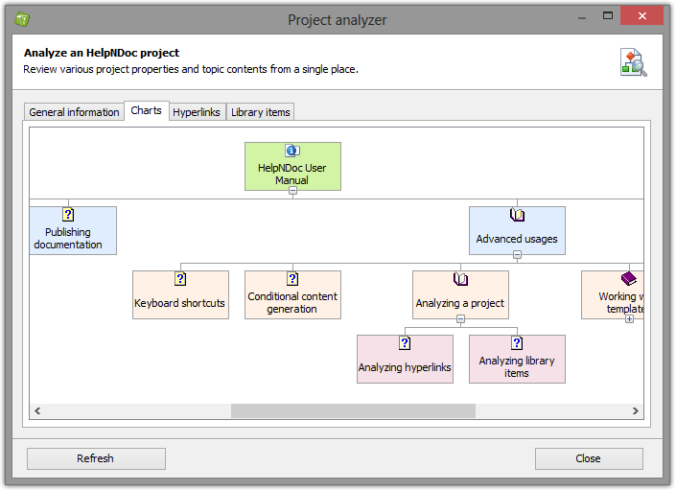Viewport: 676px width, 491px height.
Task: Click the project analyzer magnifier icon
Action: [x=633, y=62]
